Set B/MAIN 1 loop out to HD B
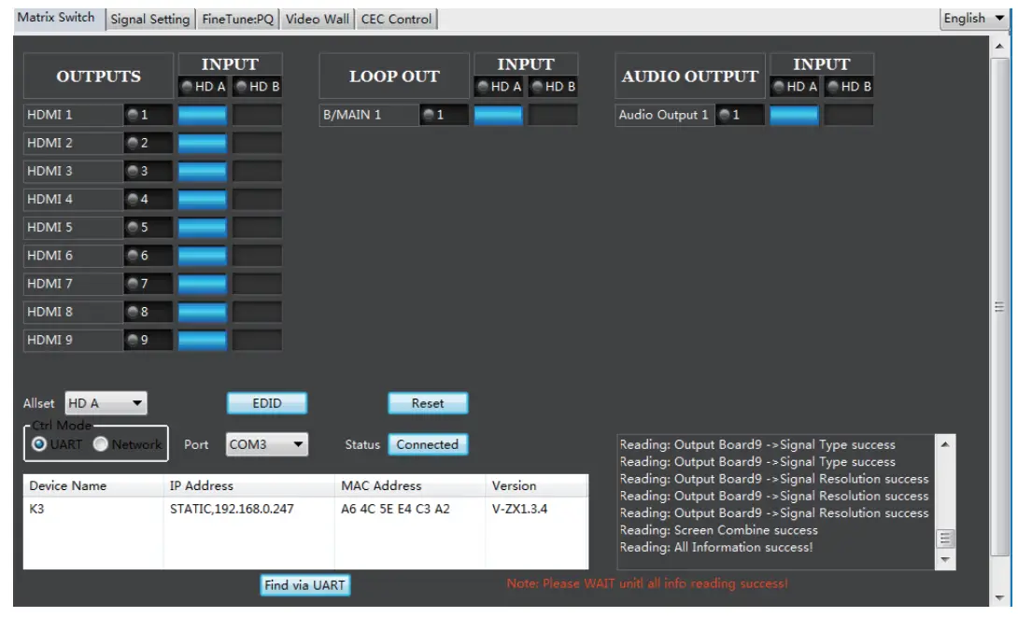1018x617 pixels. coord(553,115)
